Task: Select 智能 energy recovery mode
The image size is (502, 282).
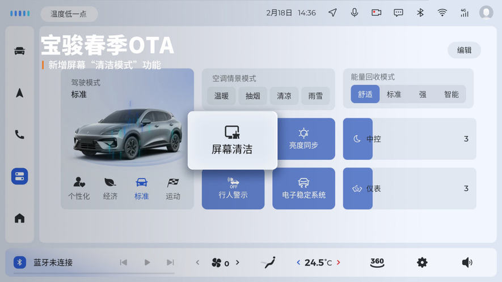Action: point(451,94)
